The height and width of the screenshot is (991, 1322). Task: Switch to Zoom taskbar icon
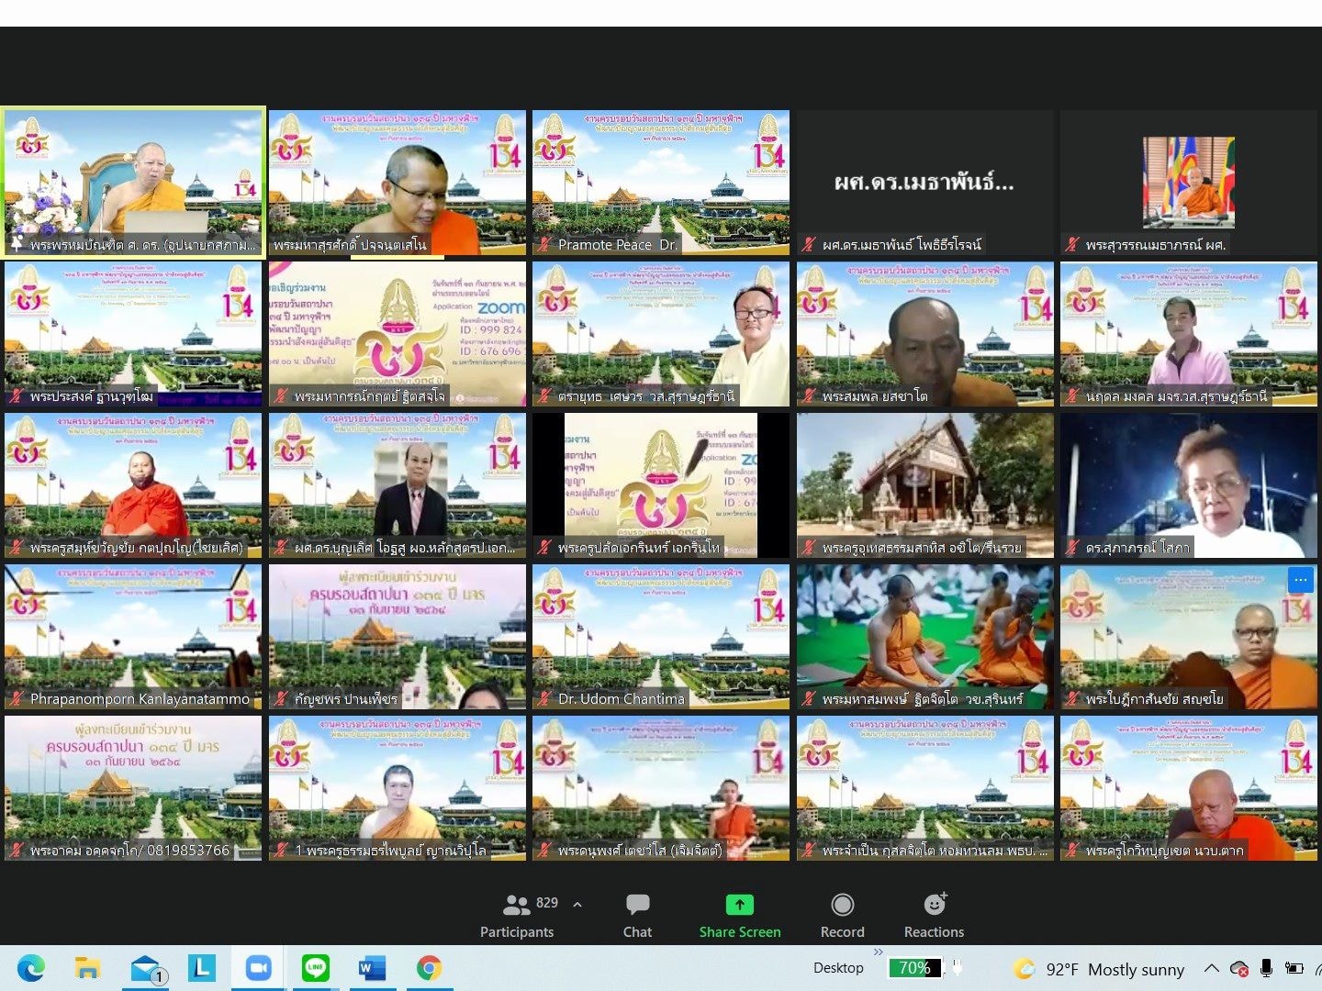pyautogui.click(x=259, y=968)
